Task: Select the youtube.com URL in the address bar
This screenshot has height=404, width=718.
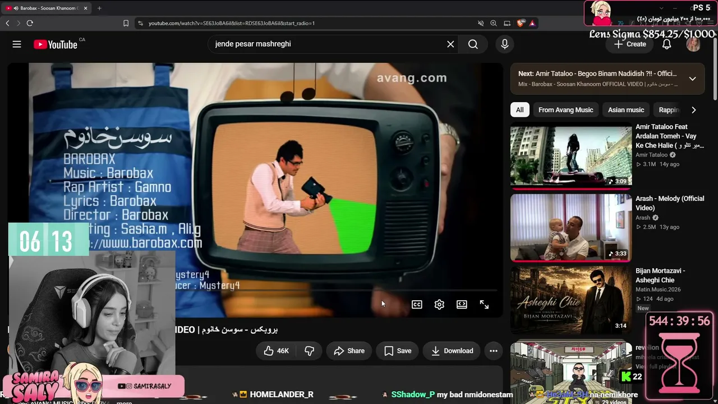Action: pos(232,23)
